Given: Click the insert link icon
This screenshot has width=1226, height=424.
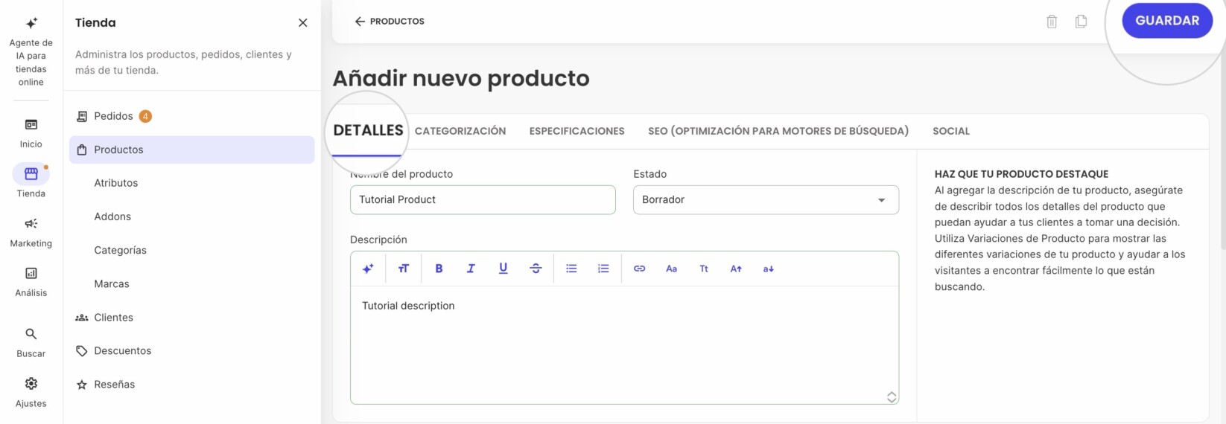Looking at the screenshot, I should [x=639, y=269].
